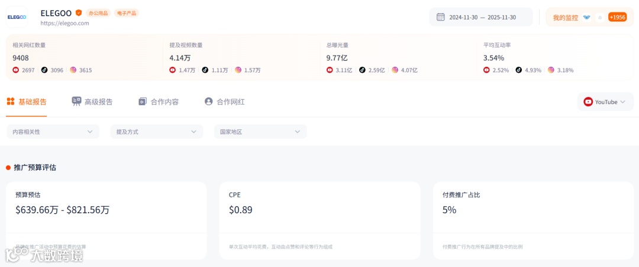This screenshot has width=639, height=267.
Task: Switch to the 高级报告 tab
Action: 92,102
